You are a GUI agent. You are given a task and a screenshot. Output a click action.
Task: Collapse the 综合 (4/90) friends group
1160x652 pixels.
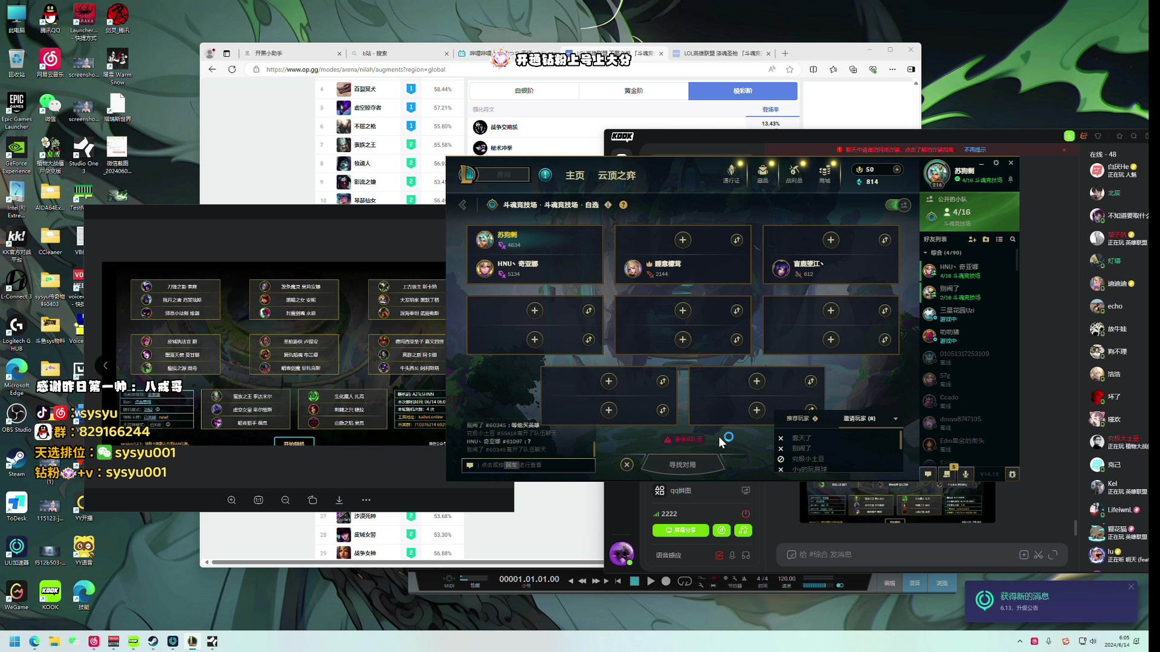[925, 253]
